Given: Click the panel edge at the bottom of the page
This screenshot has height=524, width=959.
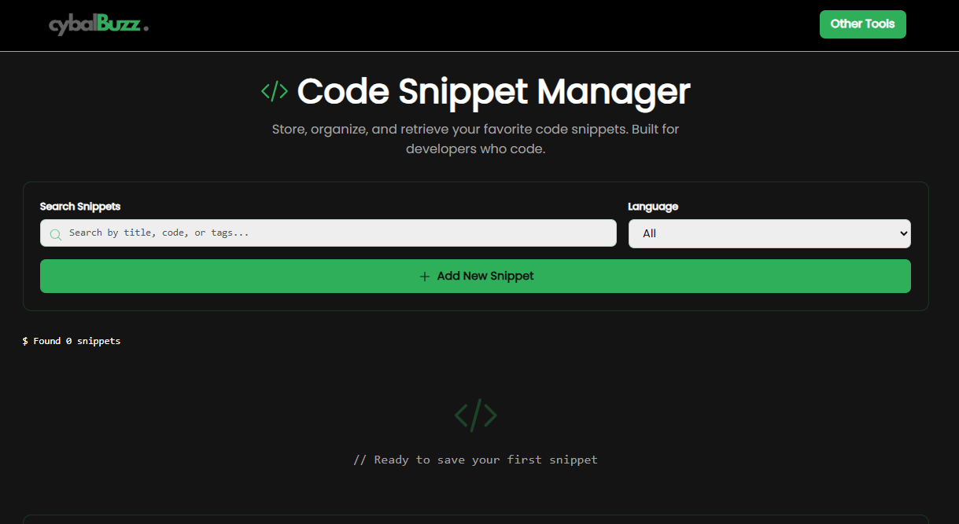Looking at the screenshot, I should pos(475,519).
